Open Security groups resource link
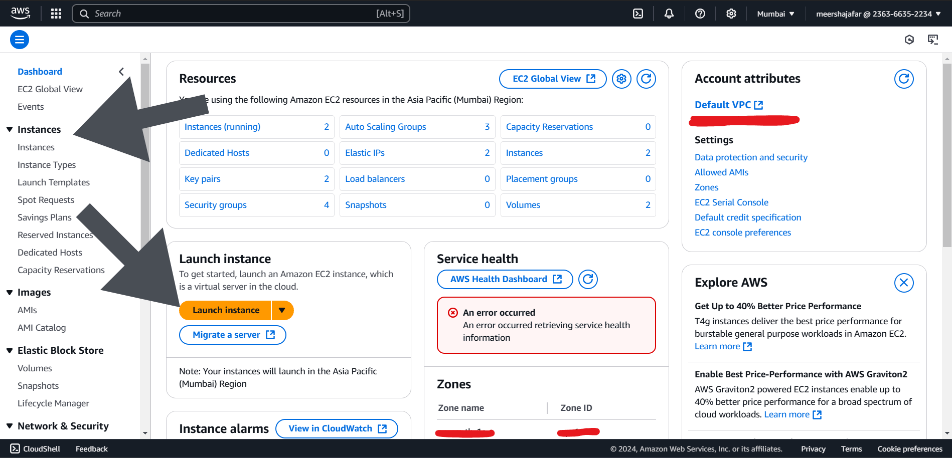The height and width of the screenshot is (458, 952). click(x=216, y=205)
